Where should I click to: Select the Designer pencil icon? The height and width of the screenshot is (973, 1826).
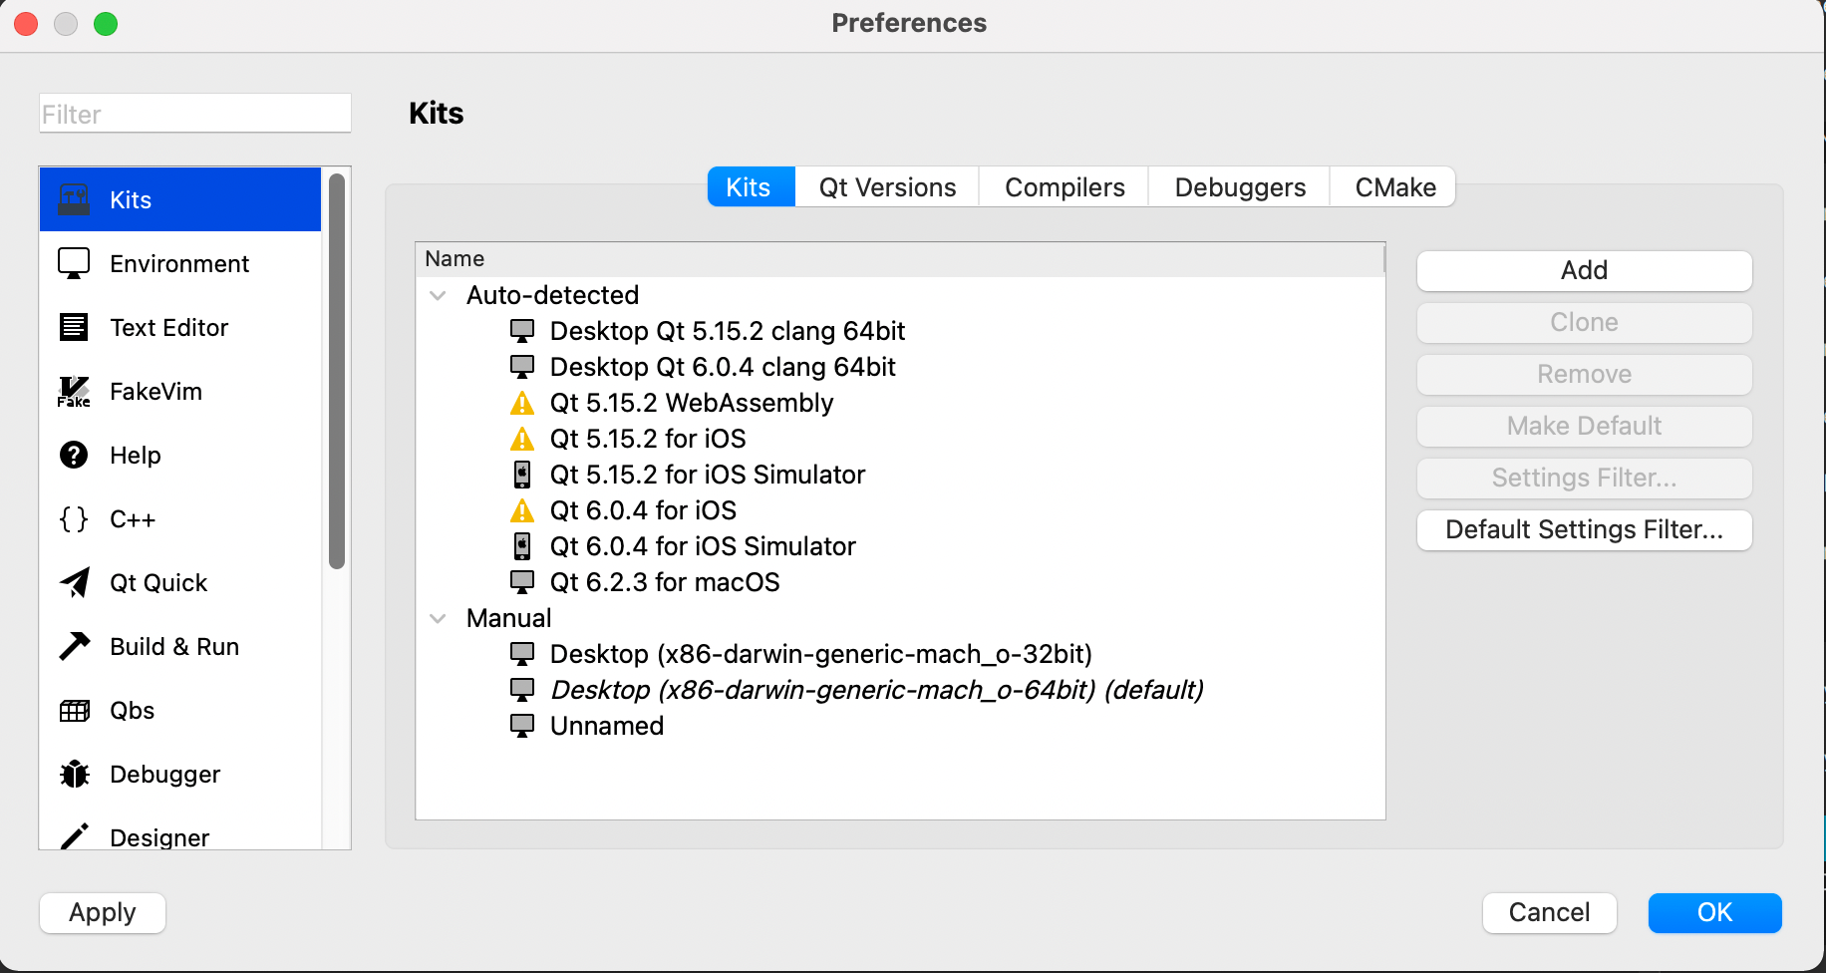[73, 837]
